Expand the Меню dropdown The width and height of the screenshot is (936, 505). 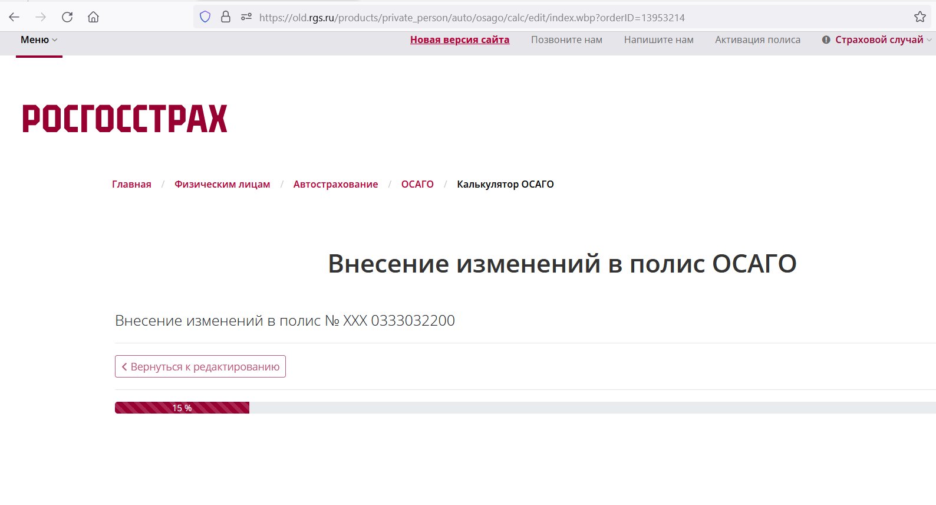pyautogui.click(x=39, y=40)
